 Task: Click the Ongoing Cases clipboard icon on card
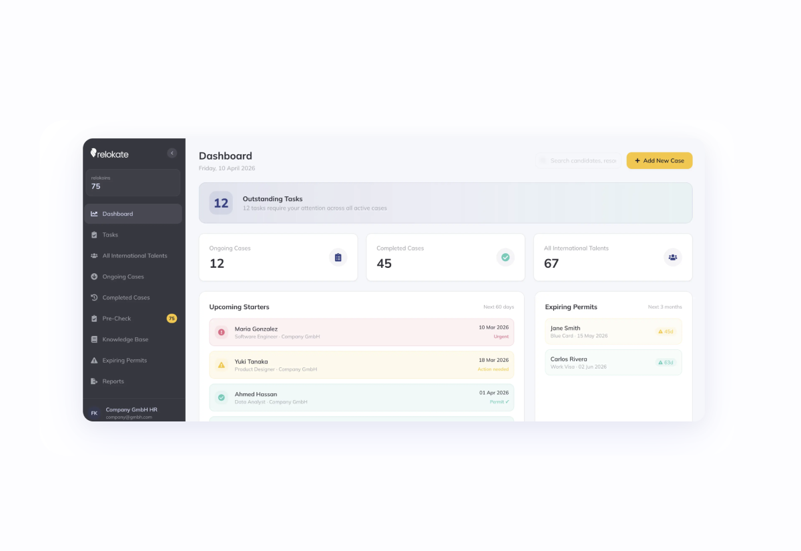coord(338,257)
